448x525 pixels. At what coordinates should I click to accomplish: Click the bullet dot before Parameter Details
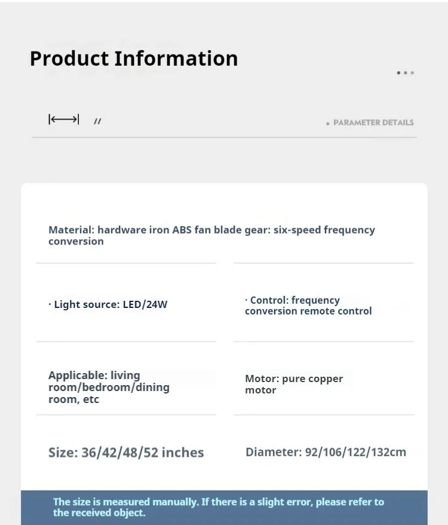coord(328,123)
